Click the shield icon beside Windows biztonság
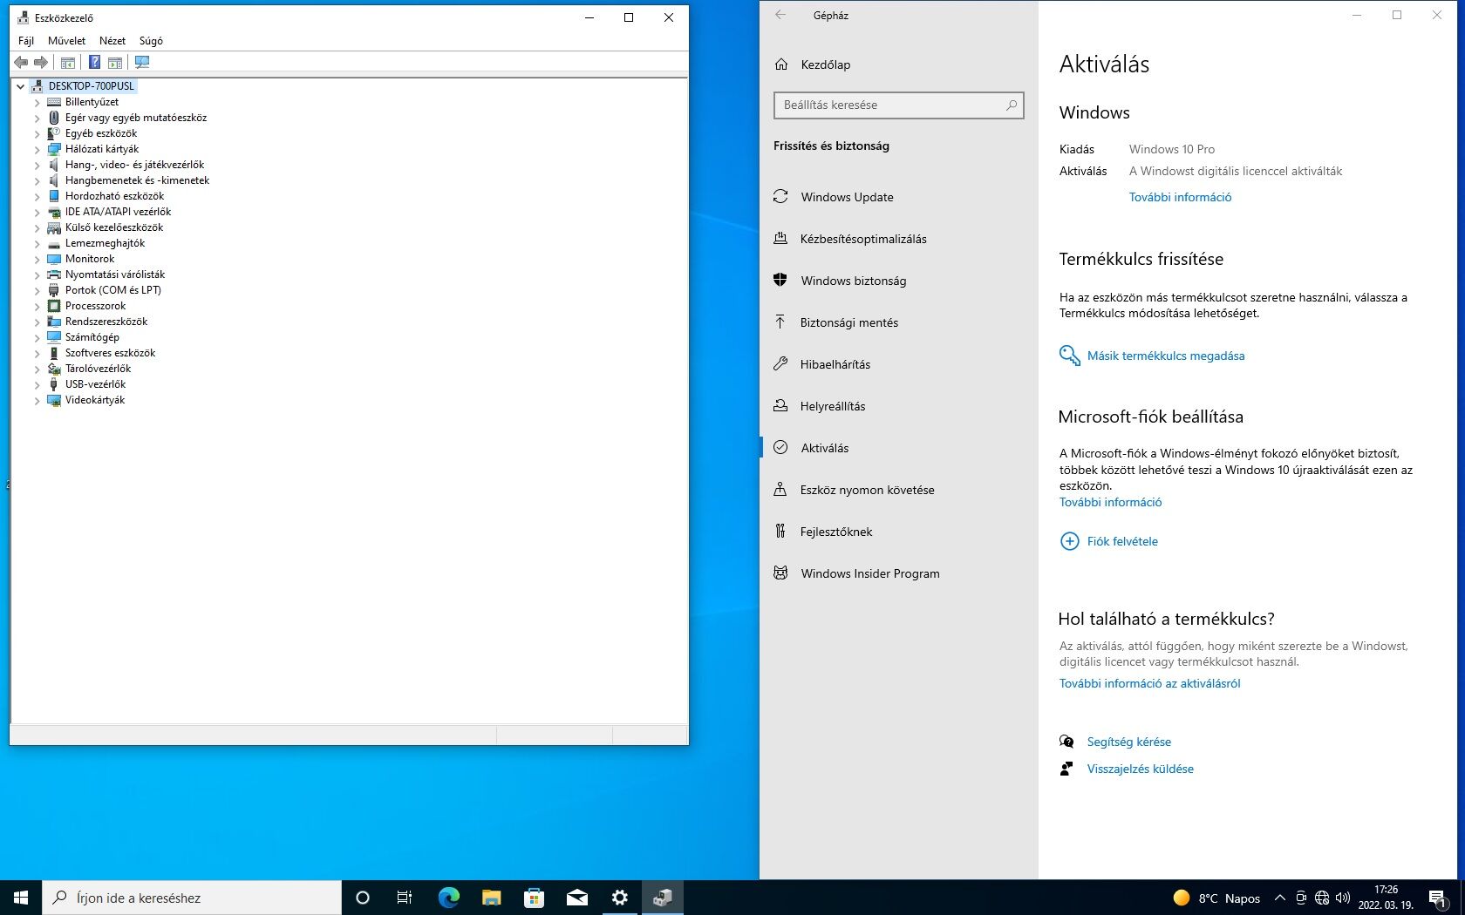This screenshot has width=1465, height=915. coord(780,281)
